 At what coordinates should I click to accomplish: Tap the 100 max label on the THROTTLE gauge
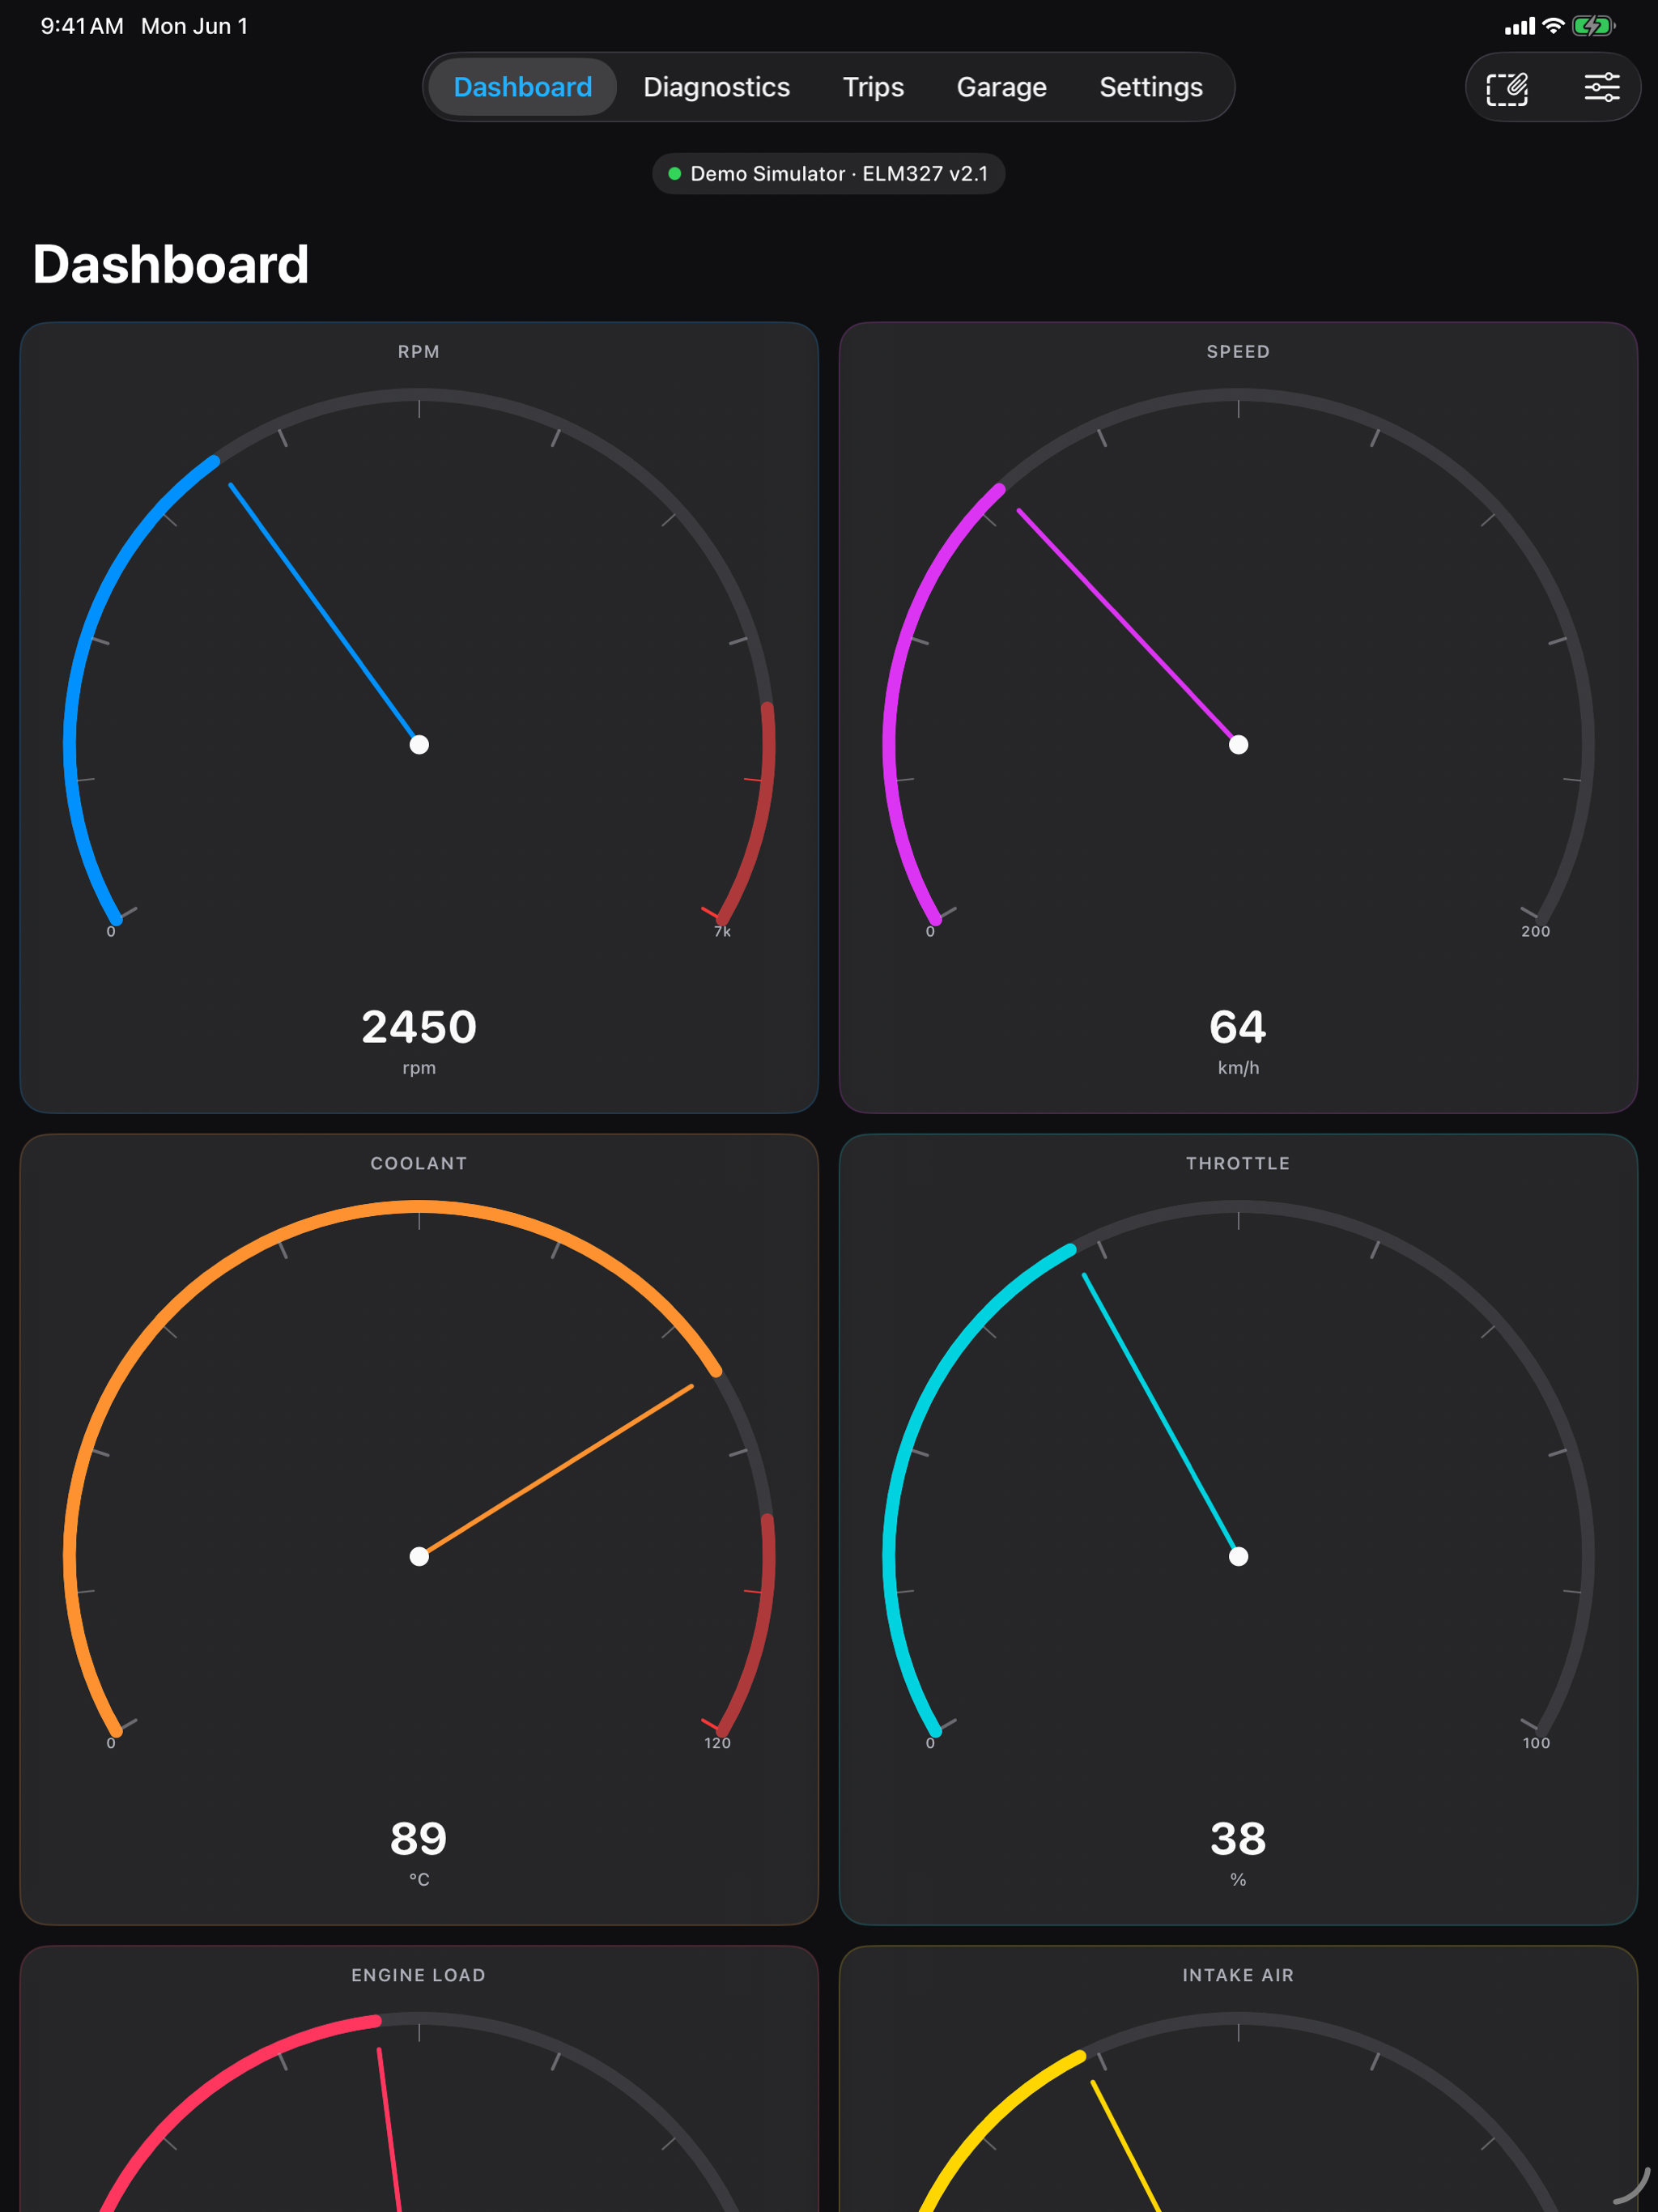pos(1536,1743)
